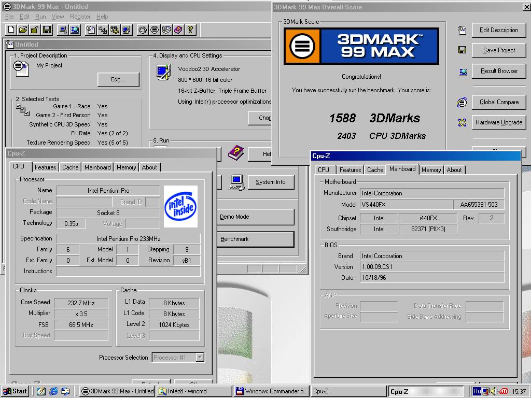Image resolution: width=531 pixels, height=398 pixels.
Task: Click the purple help book toolbar icon
Action: tap(178, 30)
